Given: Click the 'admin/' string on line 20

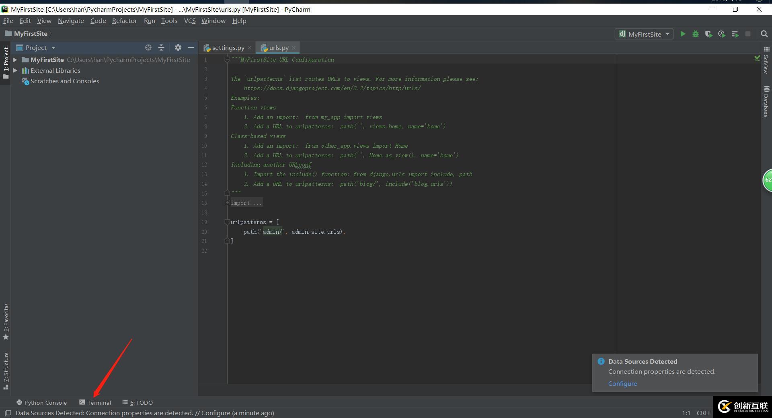Looking at the screenshot, I should [273, 232].
